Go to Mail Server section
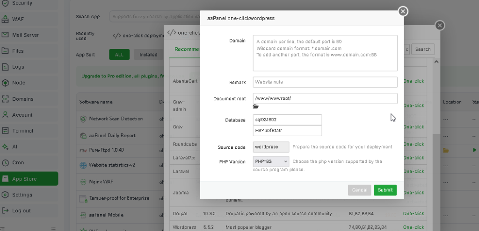The height and width of the screenshot is (231, 479). click(x=29, y=35)
